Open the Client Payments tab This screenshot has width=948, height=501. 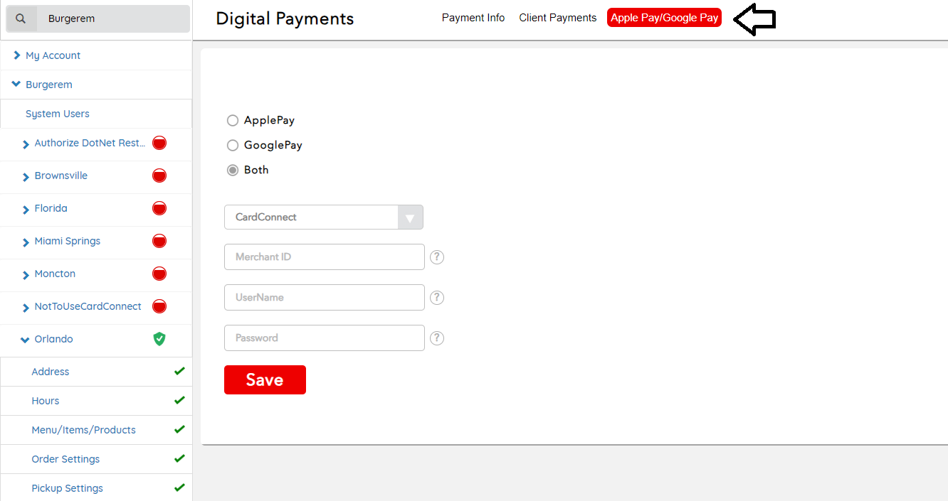coord(557,18)
